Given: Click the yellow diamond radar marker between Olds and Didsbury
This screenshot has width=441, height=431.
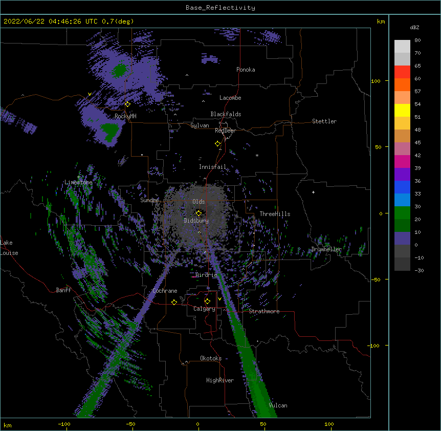Looking at the screenshot, I should point(199,213).
